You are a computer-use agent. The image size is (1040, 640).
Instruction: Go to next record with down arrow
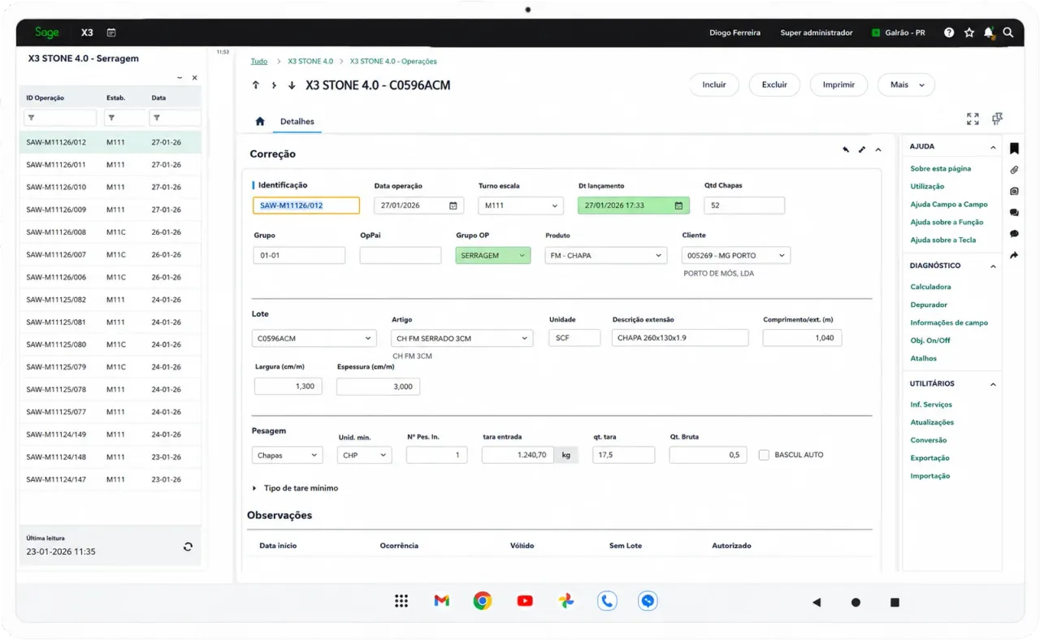292,85
